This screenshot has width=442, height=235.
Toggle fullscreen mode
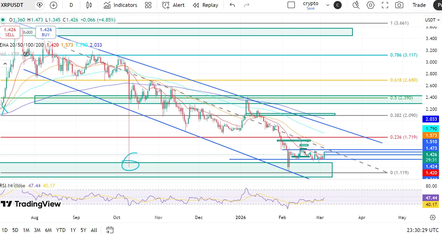point(385,5)
